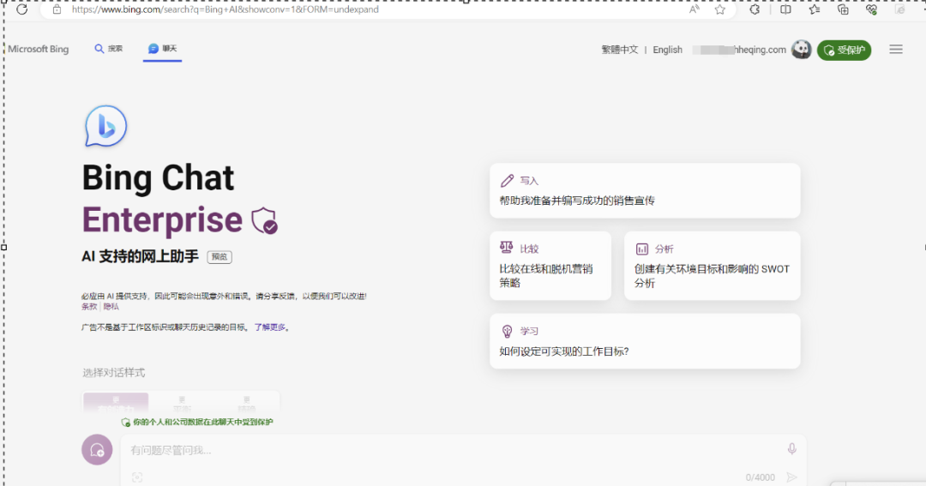Add page to favorites with star icon

[x=719, y=9]
